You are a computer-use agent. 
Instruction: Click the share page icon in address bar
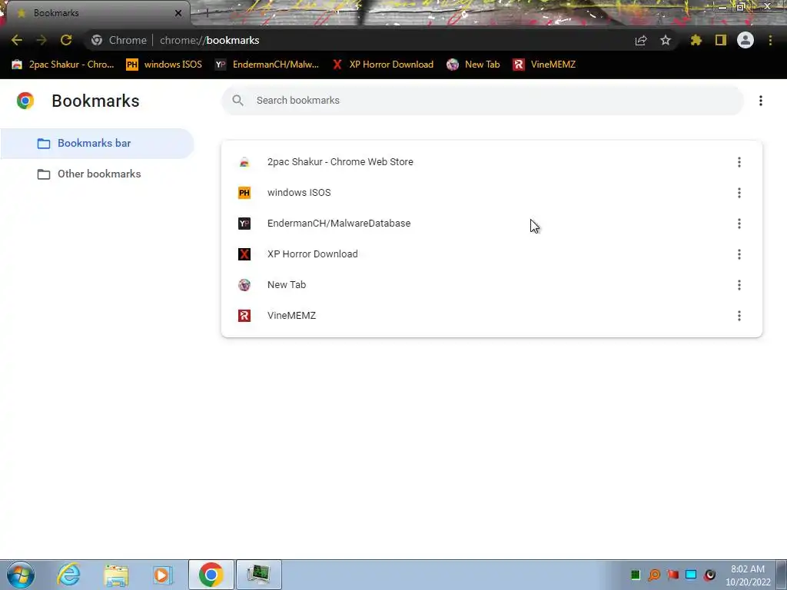(641, 41)
